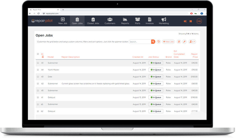The image size is (240, 138).
Task: Check the box for job 62 Datejust
Action: click(38, 111)
